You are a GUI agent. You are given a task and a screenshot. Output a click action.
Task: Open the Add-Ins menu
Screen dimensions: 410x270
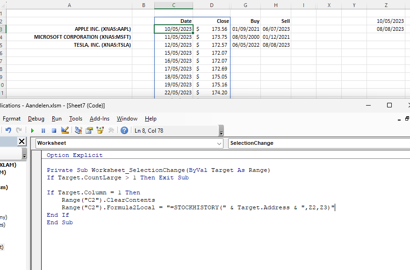point(100,119)
